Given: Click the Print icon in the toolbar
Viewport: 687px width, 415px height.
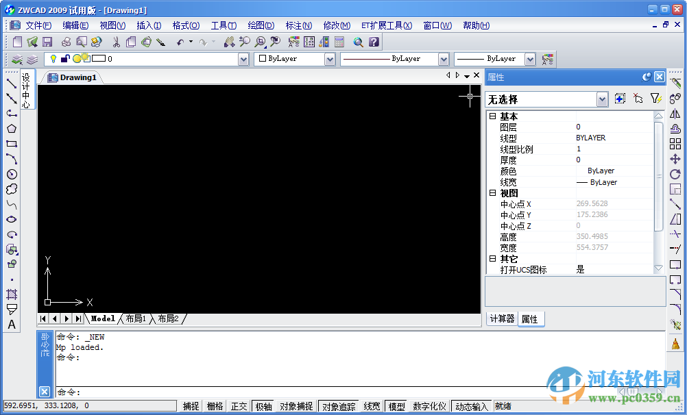Looking at the screenshot, I should pos(65,41).
